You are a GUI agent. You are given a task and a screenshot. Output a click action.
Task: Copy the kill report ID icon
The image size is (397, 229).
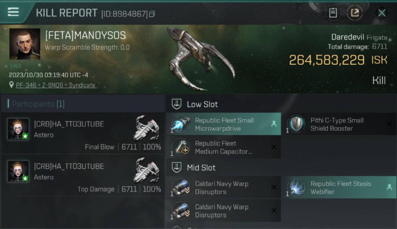coord(152,14)
